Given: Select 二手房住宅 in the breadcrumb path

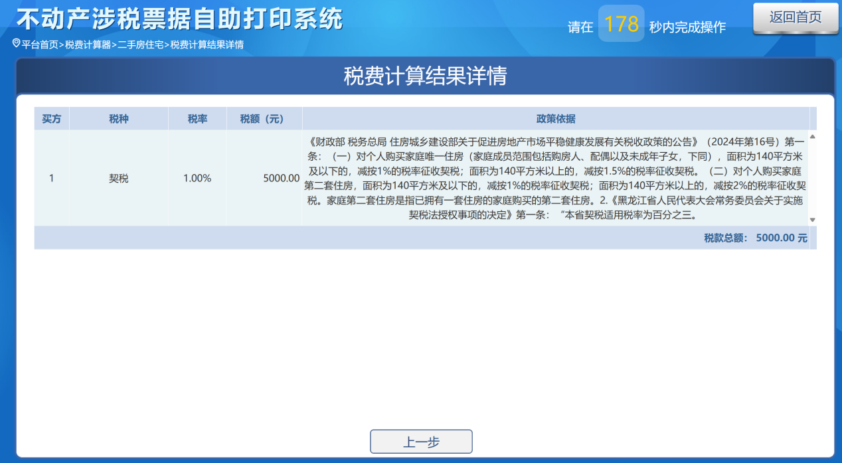Looking at the screenshot, I should coord(141,45).
